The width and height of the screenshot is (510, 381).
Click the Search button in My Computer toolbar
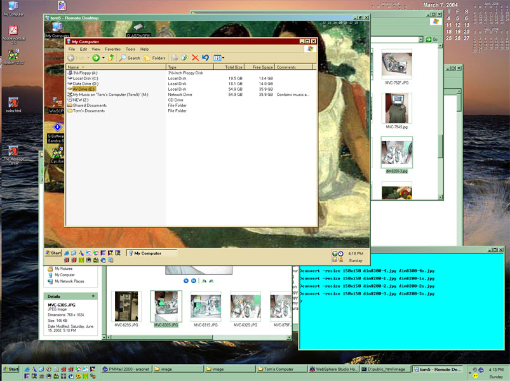[130, 58]
